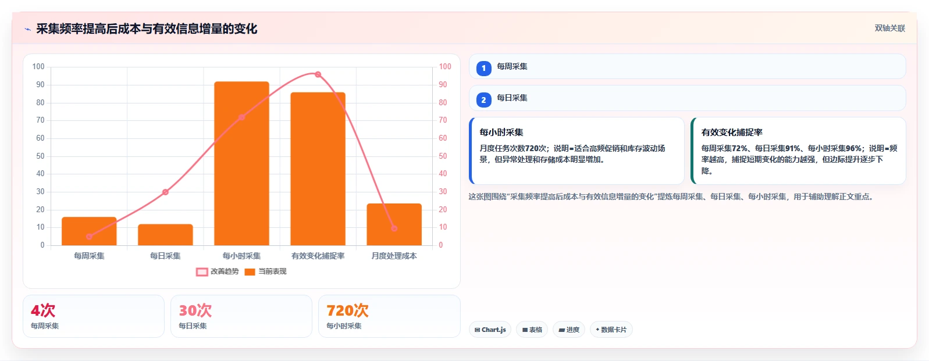Image resolution: width=929 pixels, height=361 pixels.
Task: Click the 720次 每小时采集 stat card
Action: [x=389, y=316]
